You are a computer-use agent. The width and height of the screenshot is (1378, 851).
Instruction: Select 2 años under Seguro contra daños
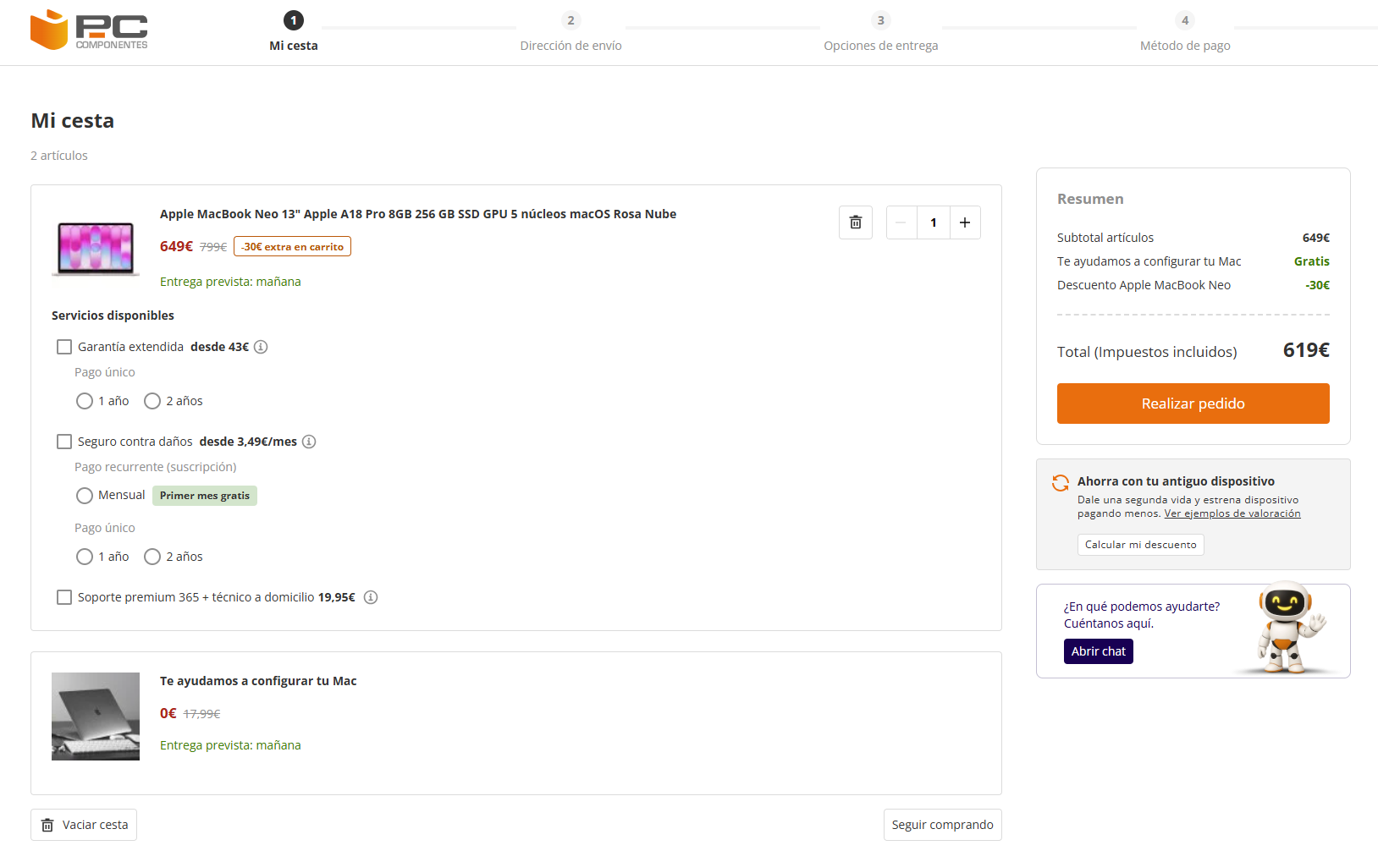pos(152,557)
